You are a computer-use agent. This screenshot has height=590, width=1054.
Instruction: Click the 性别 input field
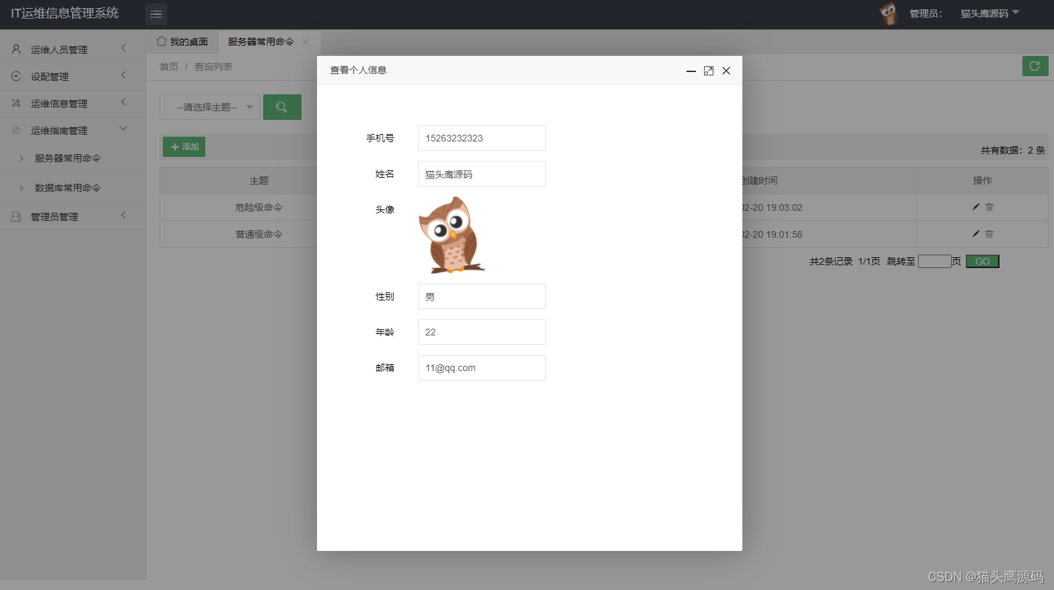[482, 296]
